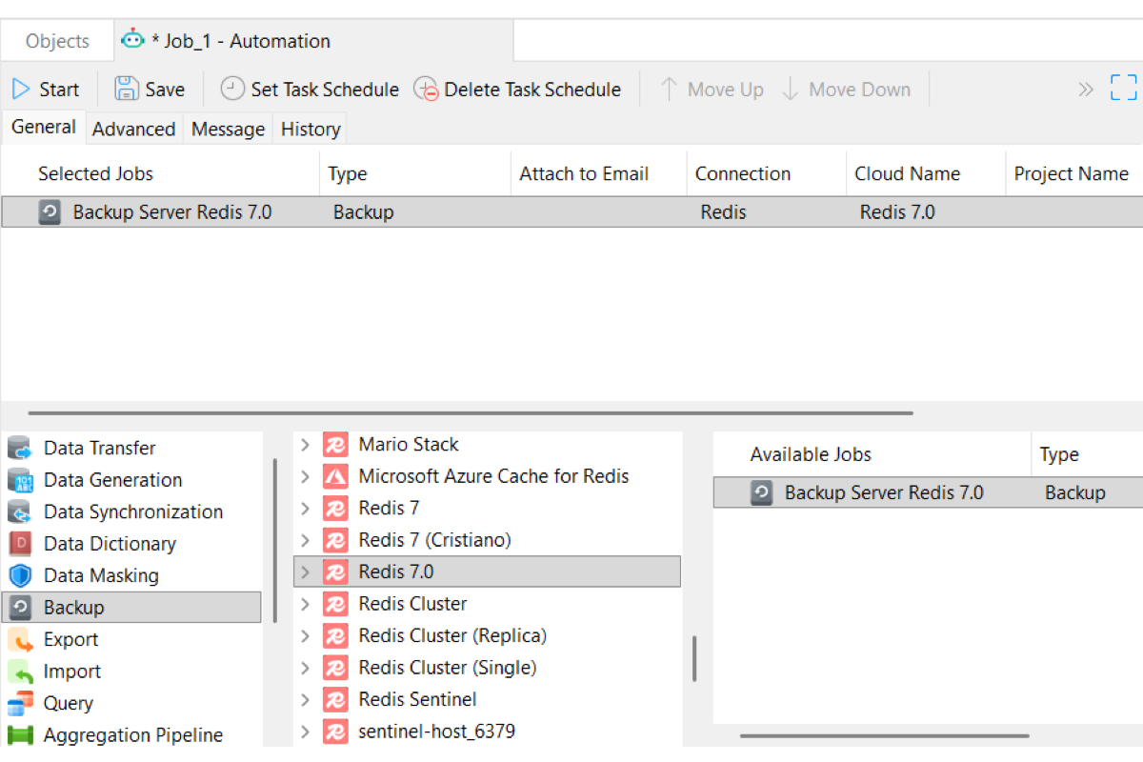Expand Mario Stack tree node

pyautogui.click(x=305, y=445)
